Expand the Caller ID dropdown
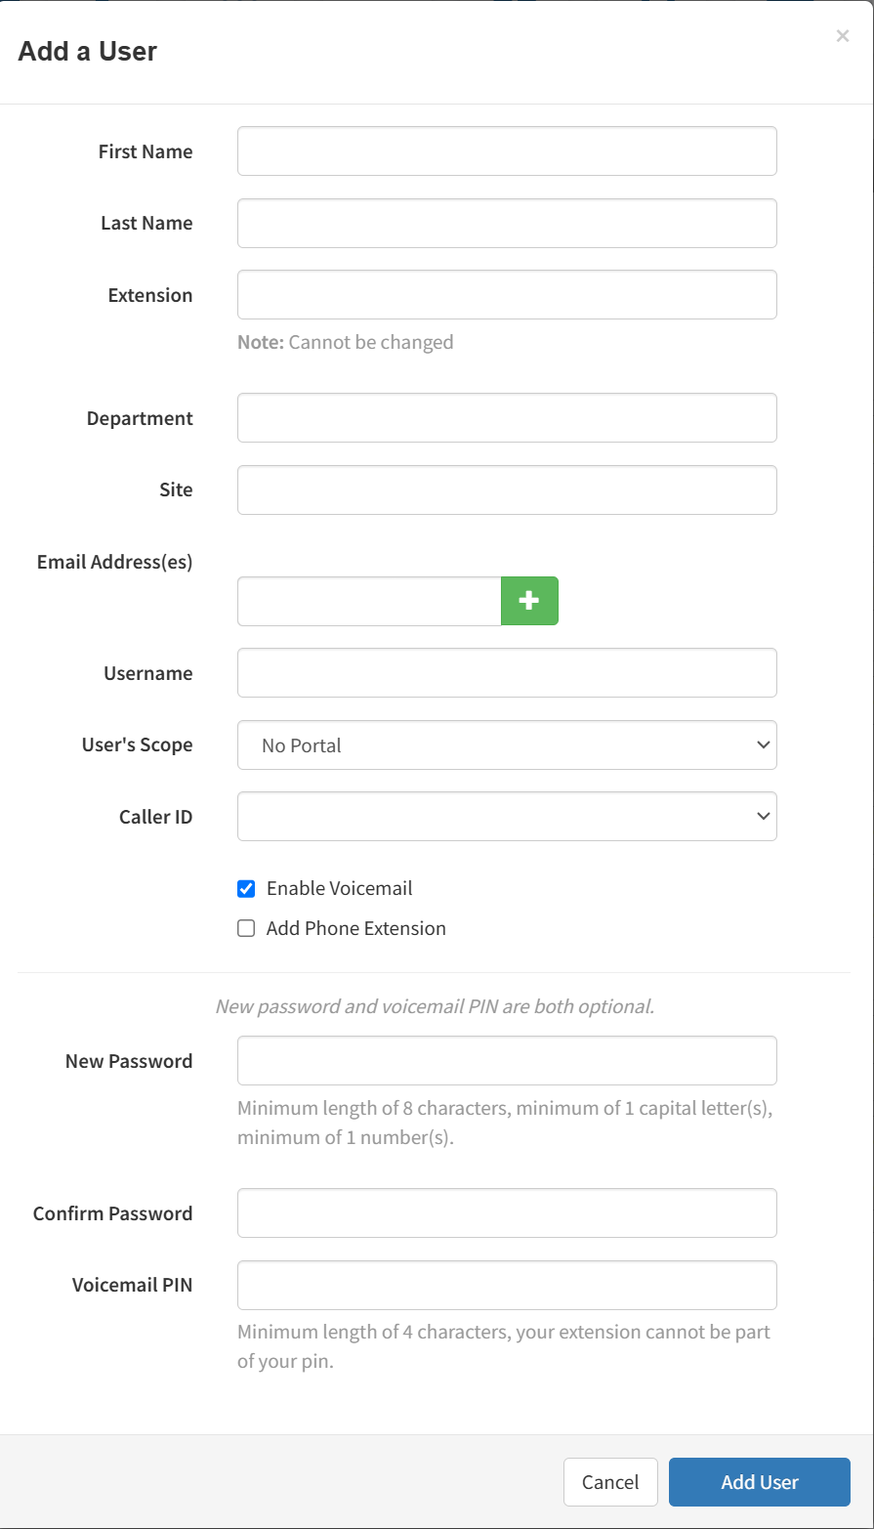Image resolution: width=874 pixels, height=1529 pixels. pos(507,817)
